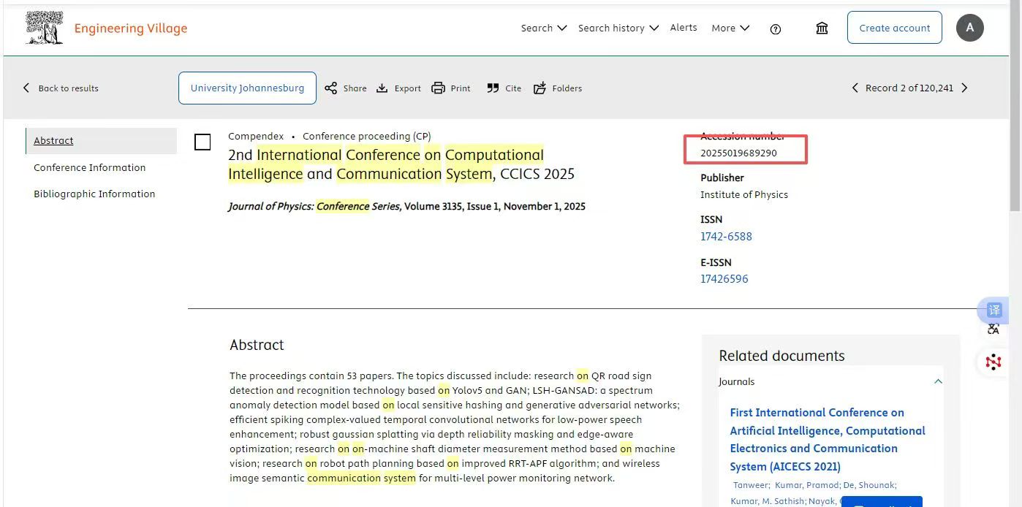
Task: Save record to Folders
Action: tap(557, 88)
